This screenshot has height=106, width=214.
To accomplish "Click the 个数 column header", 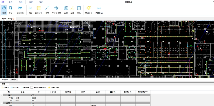I will pyautogui.click(x=38, y=92).
